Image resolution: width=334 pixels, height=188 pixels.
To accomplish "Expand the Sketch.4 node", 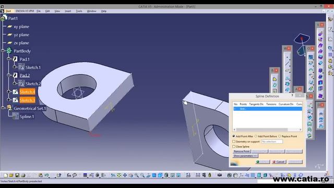I will [x=8, y=91].
